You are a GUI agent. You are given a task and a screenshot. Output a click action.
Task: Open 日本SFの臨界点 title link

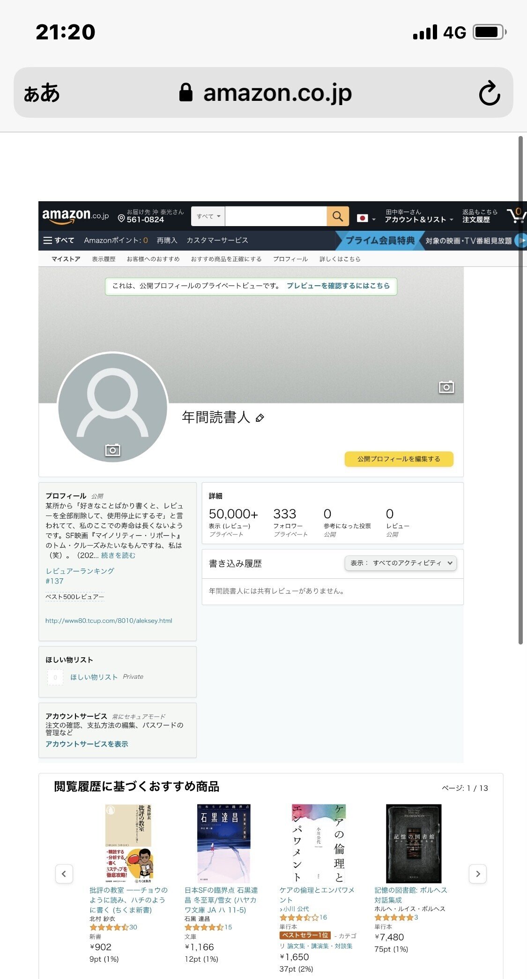[x=221, y=900]
